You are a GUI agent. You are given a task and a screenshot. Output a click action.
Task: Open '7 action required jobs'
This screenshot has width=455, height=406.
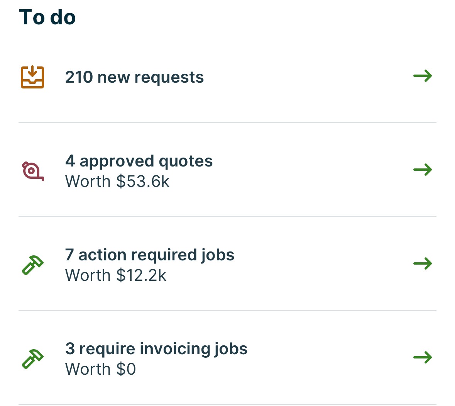[150, 255]
